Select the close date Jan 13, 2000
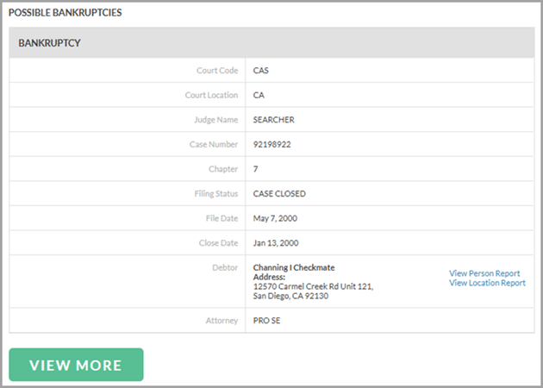 (277, 243)
